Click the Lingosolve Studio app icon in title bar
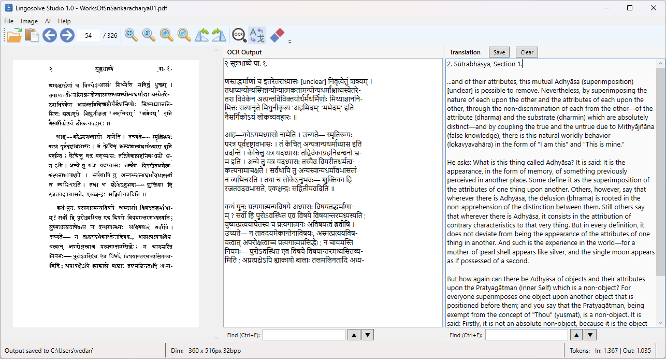The height and width of the screenshot is (359, 666). tap(9, 8)
